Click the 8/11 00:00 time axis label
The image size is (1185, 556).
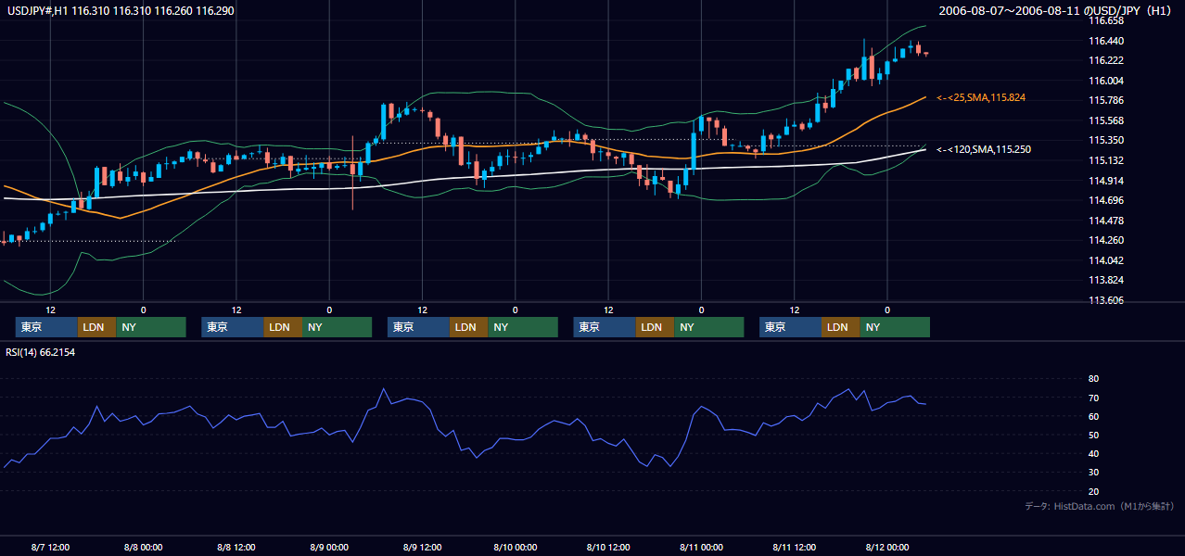[x=701, y=547]
